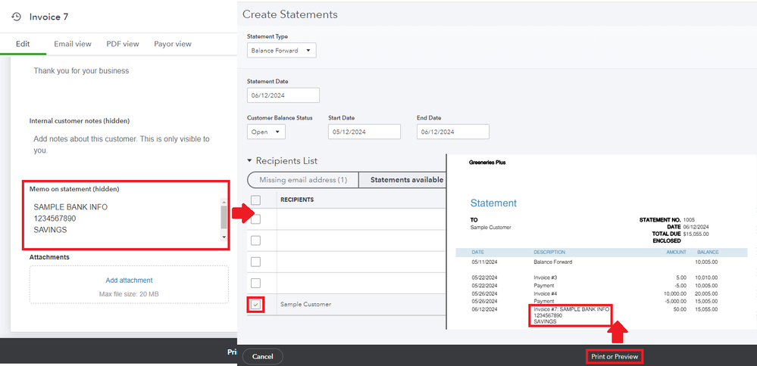Collapse the Recipients List section

pos(249,161)
